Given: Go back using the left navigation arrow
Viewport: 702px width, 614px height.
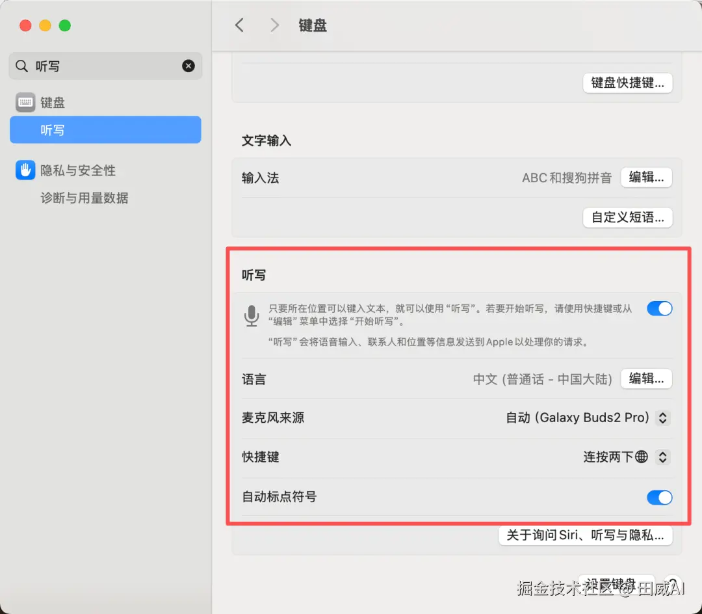Looking at the screenshot, I should [x=239, y=25].
